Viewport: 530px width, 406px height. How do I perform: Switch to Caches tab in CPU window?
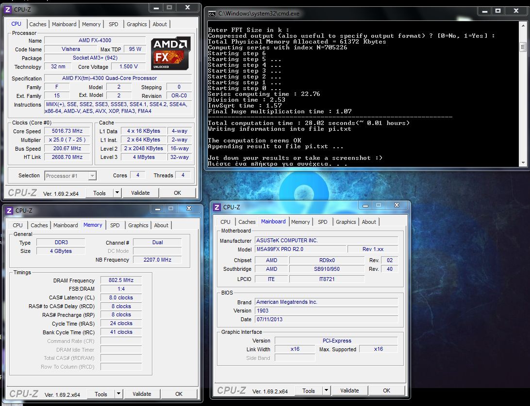point(37,24)
